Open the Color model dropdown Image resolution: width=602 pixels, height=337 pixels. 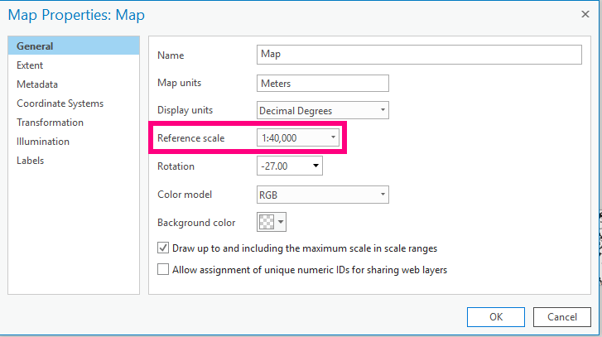322,195
